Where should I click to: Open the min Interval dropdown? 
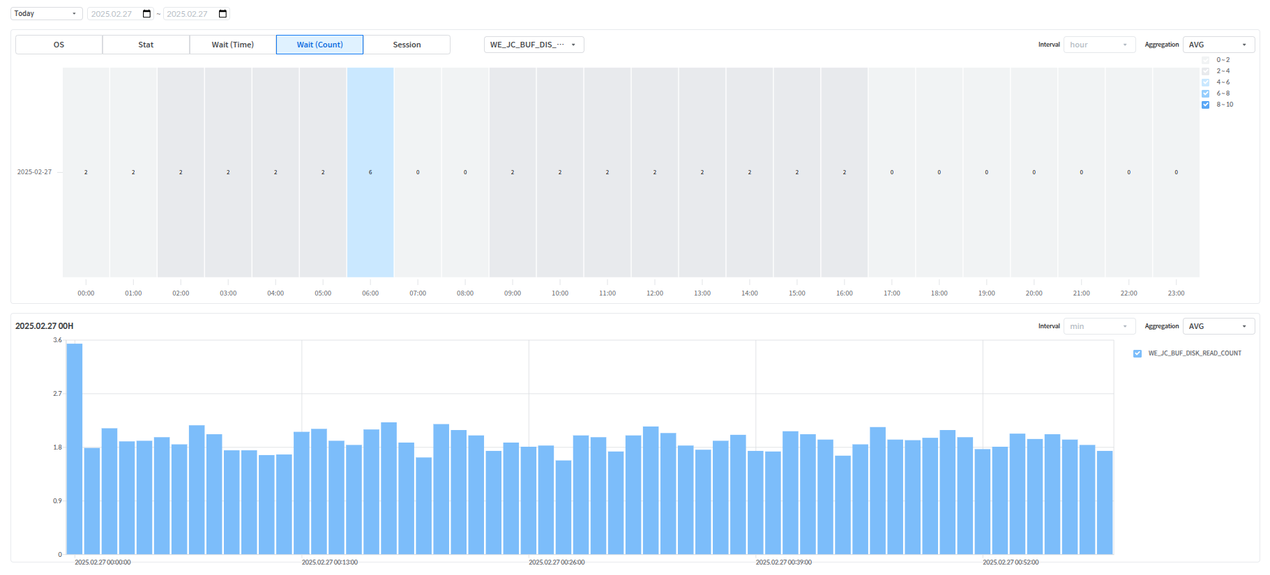pos(1099,326)
